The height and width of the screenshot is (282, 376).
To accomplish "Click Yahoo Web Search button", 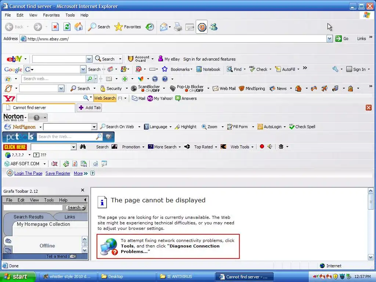I will 105,98.
